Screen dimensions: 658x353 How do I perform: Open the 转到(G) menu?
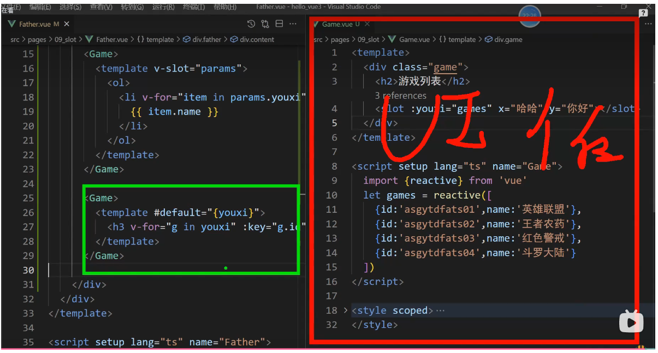(132, 7)
